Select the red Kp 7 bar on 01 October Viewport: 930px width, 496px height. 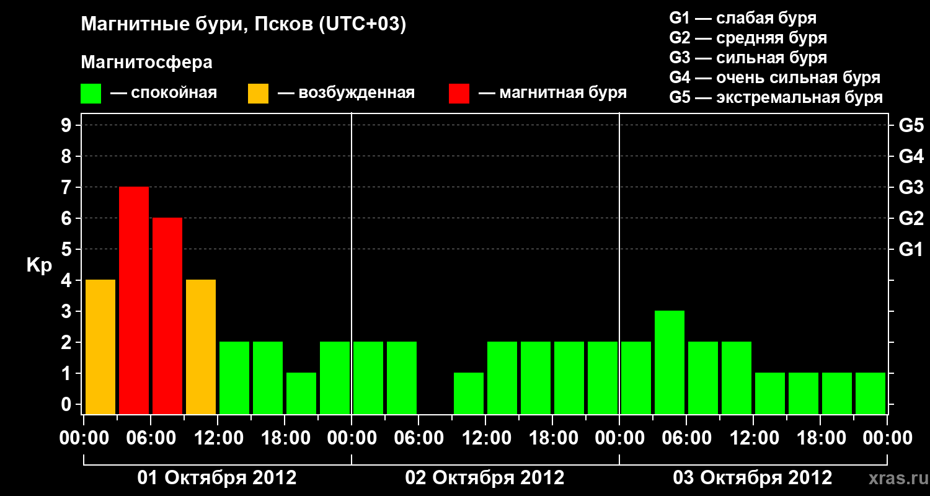point(134,300)
